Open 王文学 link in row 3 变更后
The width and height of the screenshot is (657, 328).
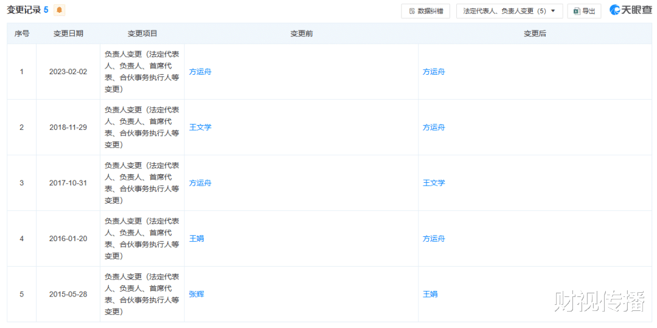click(x=434, y=183)
